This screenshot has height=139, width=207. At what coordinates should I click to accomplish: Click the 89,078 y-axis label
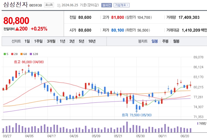tap(198, 57)
